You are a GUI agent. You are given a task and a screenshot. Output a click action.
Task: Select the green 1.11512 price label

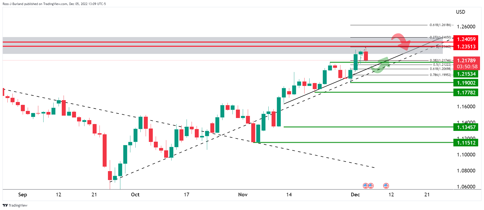click(x=466, y=143)
